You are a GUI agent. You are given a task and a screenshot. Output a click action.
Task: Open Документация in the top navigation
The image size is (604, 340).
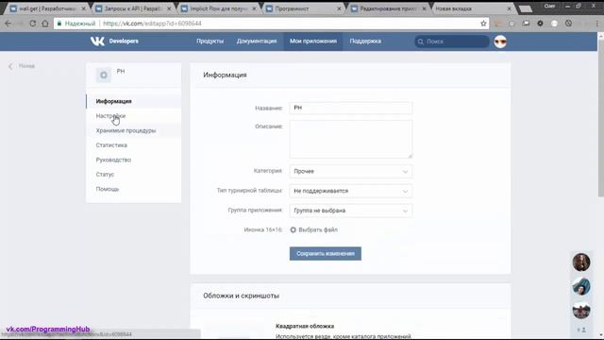(x=257, y=42)
